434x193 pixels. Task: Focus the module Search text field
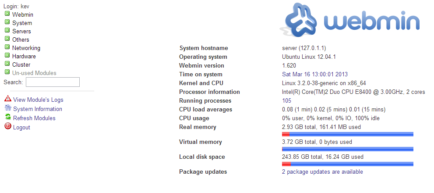[53, 82]
